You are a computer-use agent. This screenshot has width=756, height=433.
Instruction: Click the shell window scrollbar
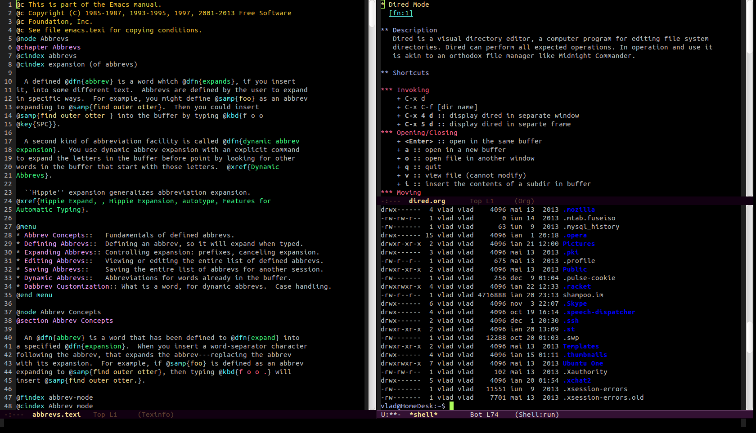coord(749,308)
